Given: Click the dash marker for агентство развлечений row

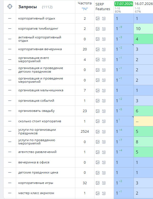Looking at the screenshot, I should click(x=10, y=152).
